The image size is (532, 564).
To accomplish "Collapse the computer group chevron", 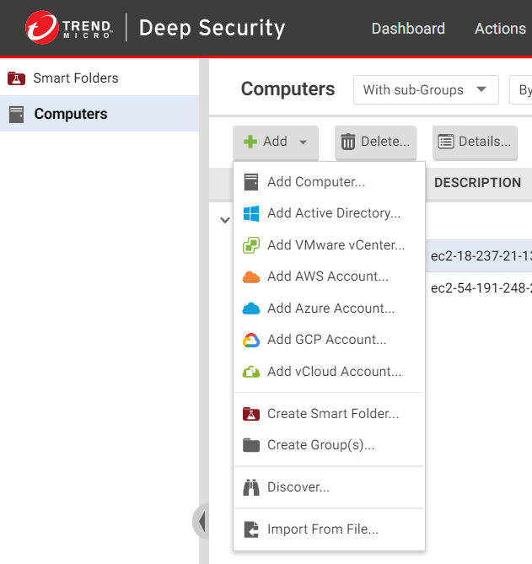I will click(x=224, y=220).
